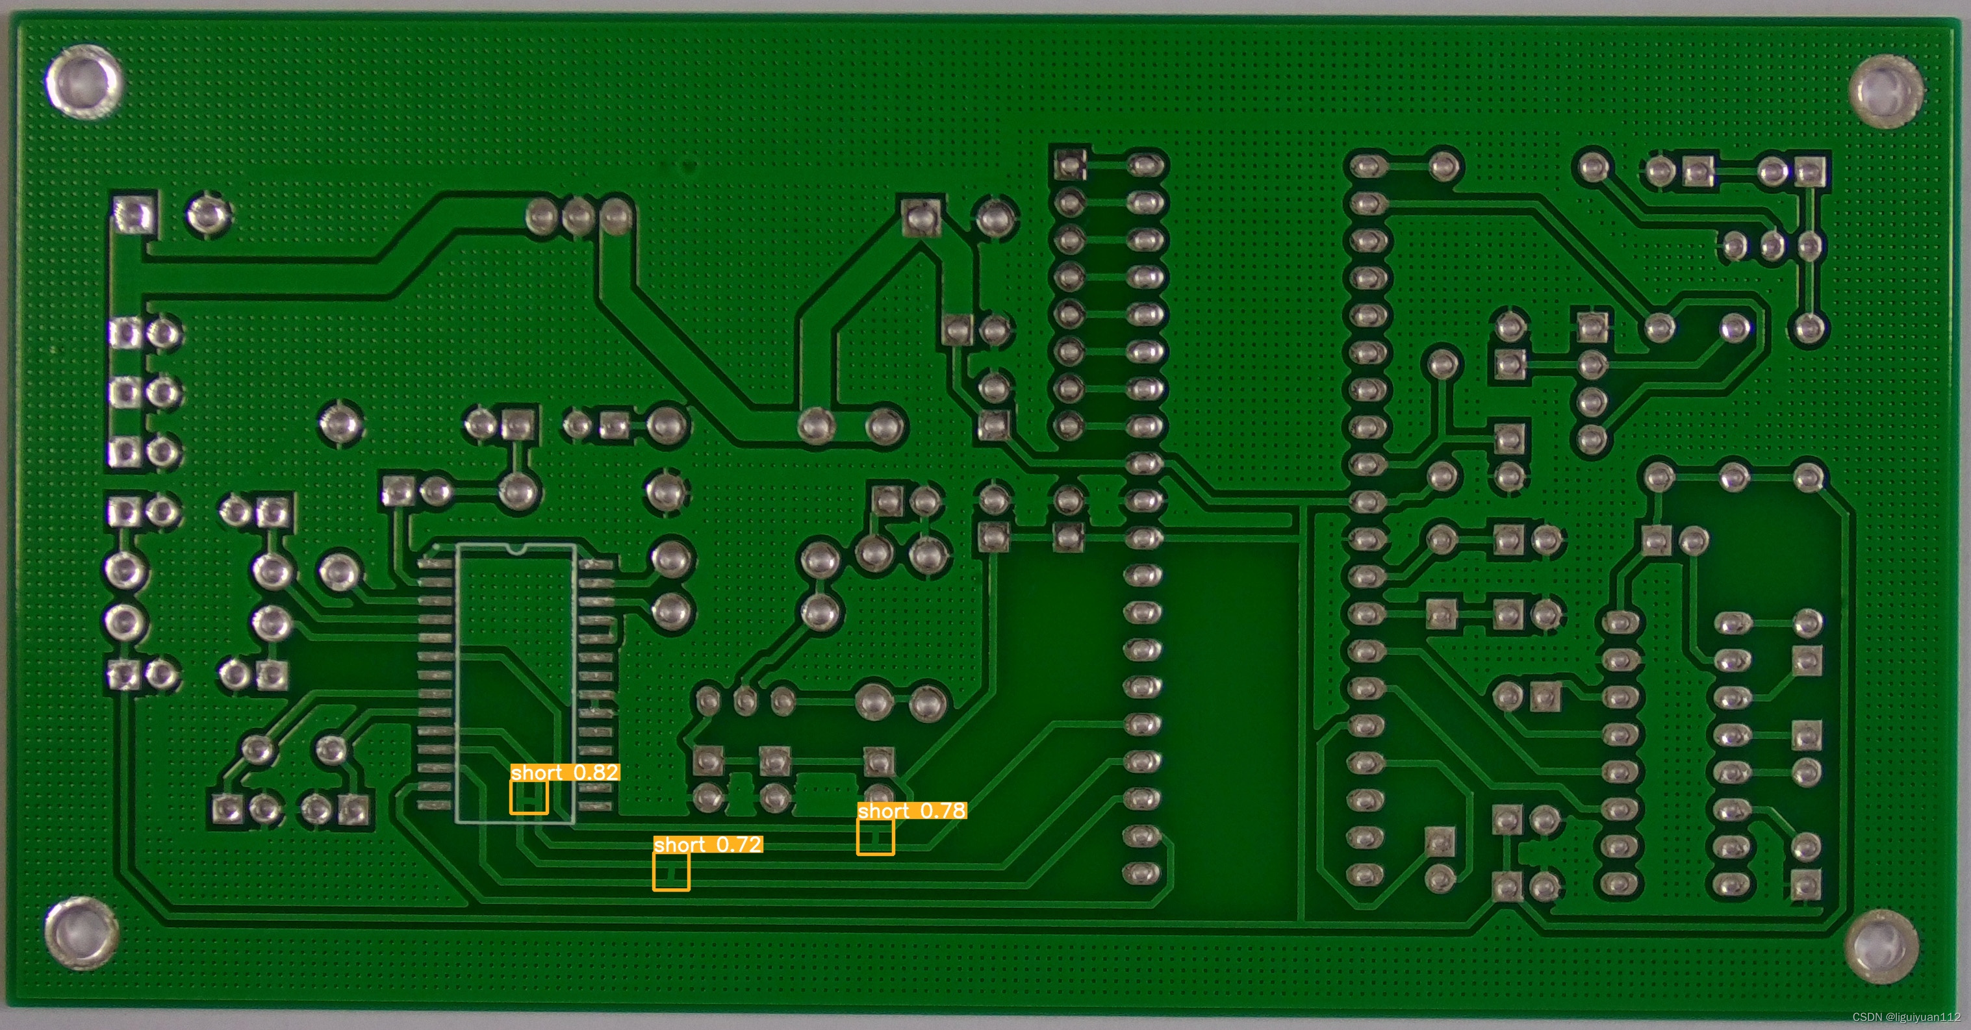
Task: Click inside the white IC footprint outline
Action: [x=514, y=612]
